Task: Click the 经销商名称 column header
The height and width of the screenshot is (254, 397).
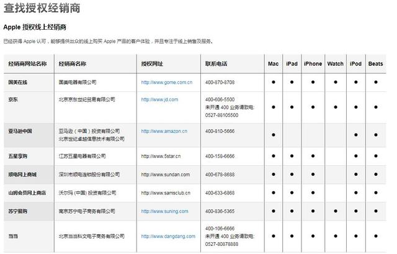Action: click(x=73, y=64)
